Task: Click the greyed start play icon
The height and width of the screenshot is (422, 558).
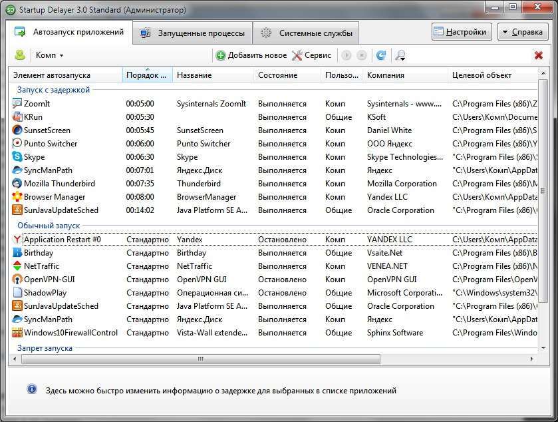Action: 347,55
